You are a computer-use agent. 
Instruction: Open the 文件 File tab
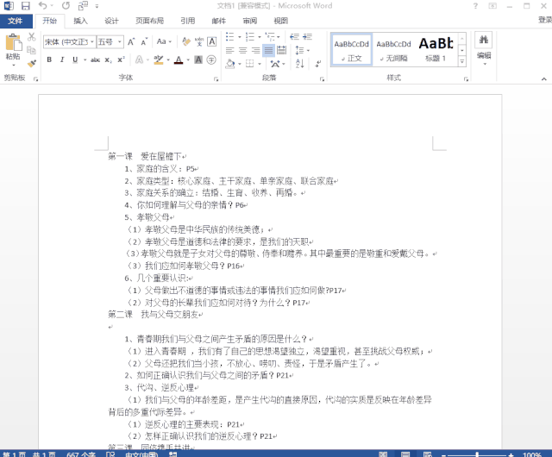click(16, 21)
